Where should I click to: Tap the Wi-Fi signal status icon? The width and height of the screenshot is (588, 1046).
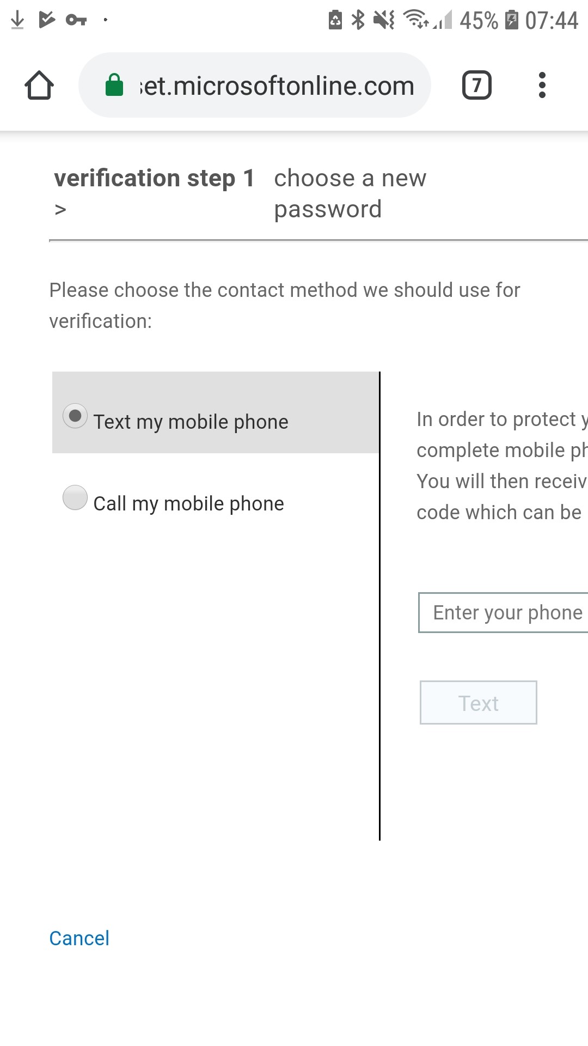pyautogui.click(x=415, y=20)
